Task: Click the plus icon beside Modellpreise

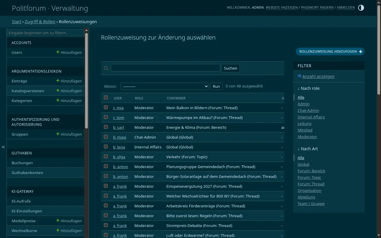Action: pos(58,220)
